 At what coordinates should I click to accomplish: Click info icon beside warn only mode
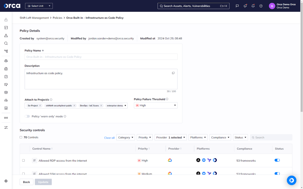tap(65, 116)
